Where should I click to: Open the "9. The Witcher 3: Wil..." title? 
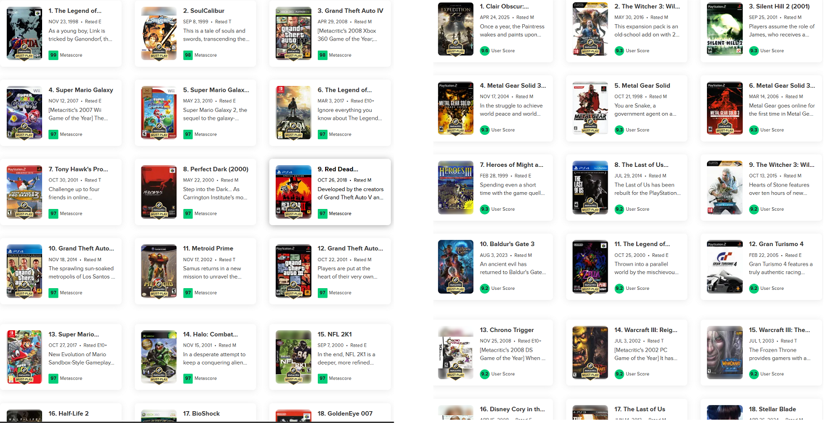pyautogui.click(x=782, y=165)
